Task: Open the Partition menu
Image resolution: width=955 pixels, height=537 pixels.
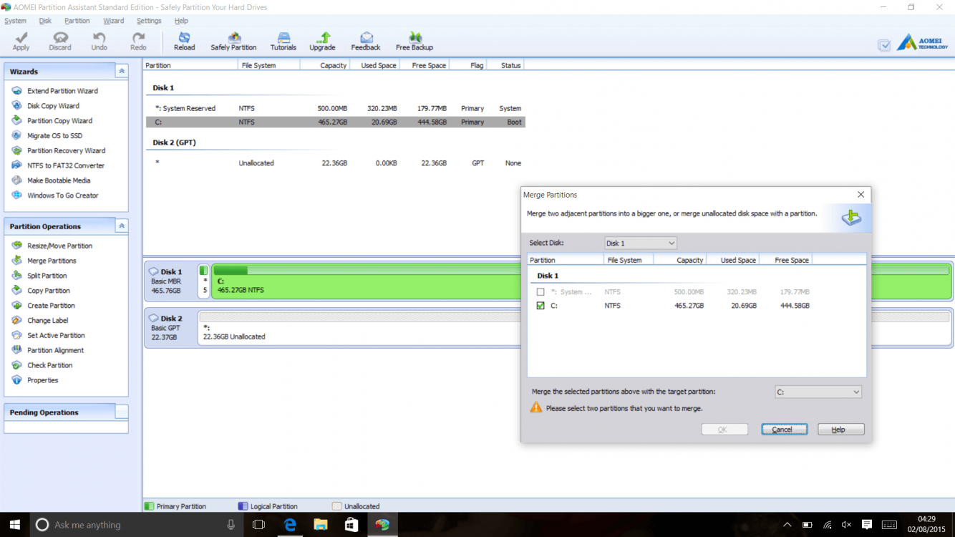Action: pyautogui.click(x=77, y=21)
